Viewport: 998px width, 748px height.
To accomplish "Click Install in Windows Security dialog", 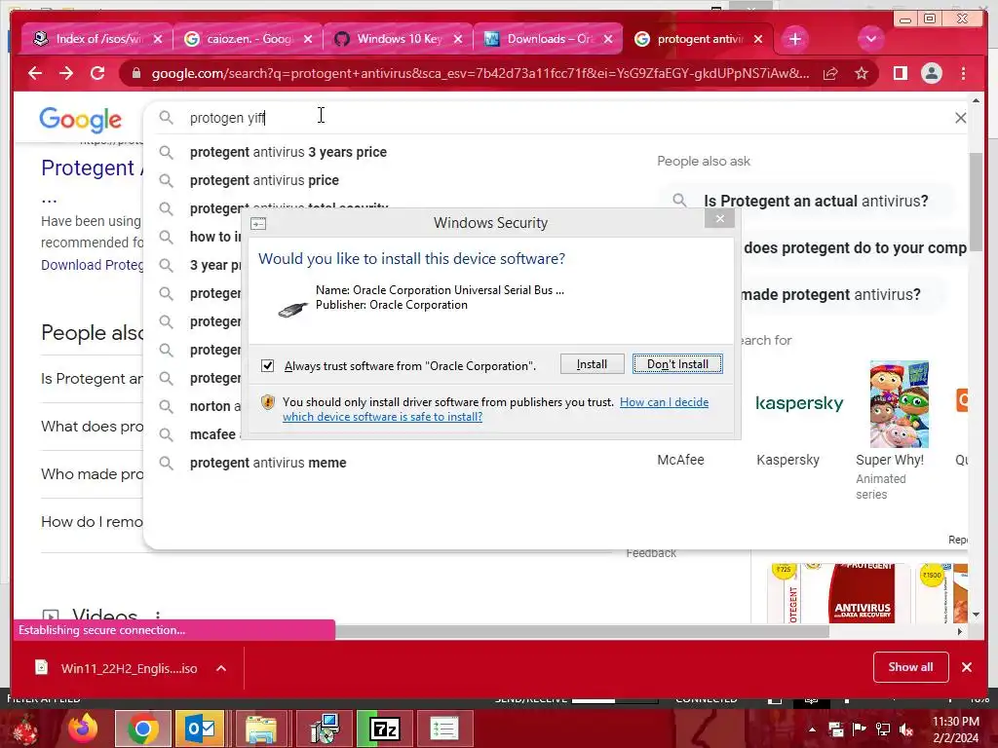I will pyautogui.click(x=592, y=364).
